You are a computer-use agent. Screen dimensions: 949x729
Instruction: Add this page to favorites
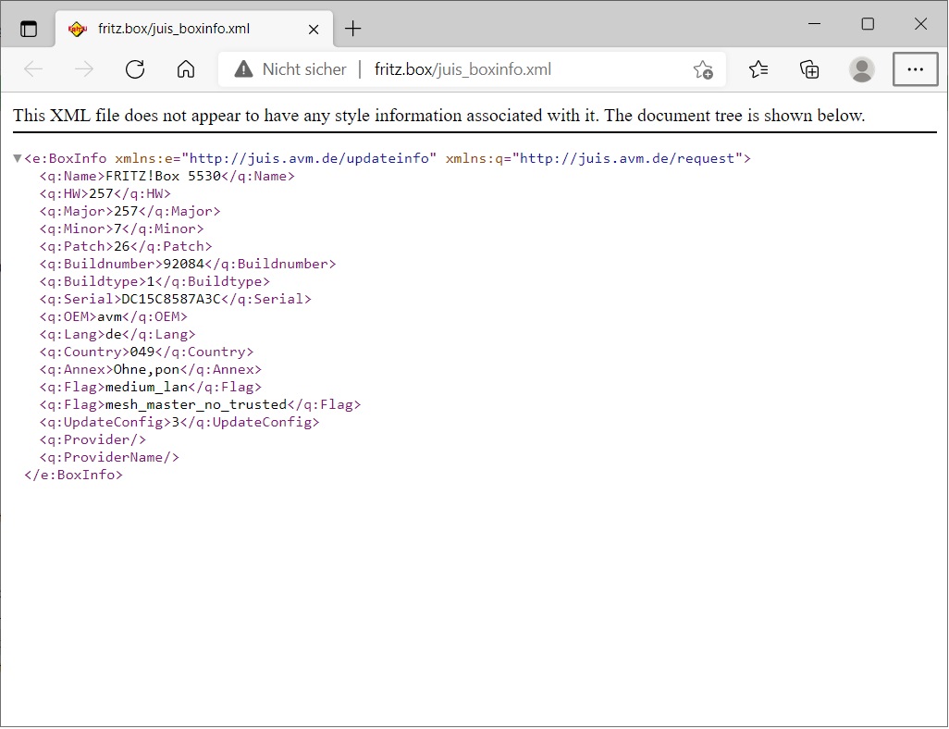(703, 69)
